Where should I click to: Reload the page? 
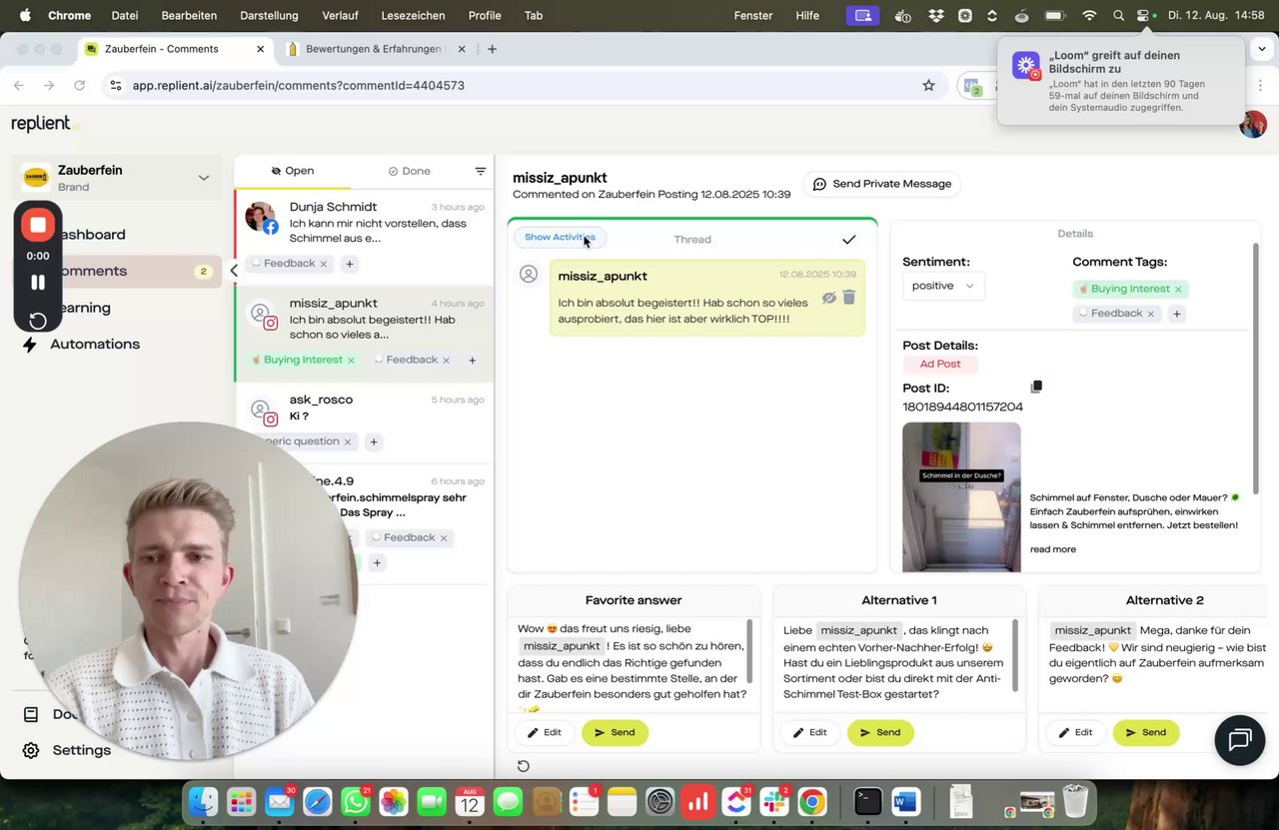coord(80,86)
